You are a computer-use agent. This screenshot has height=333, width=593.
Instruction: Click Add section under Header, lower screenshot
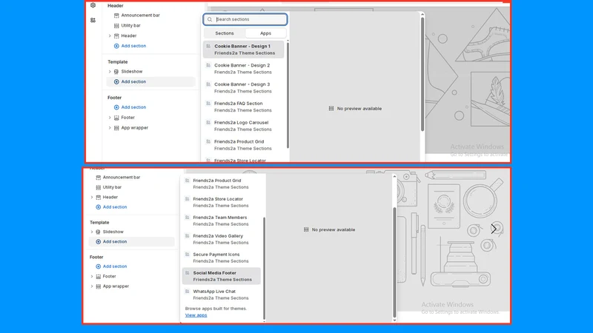click(x=111, y=207)
